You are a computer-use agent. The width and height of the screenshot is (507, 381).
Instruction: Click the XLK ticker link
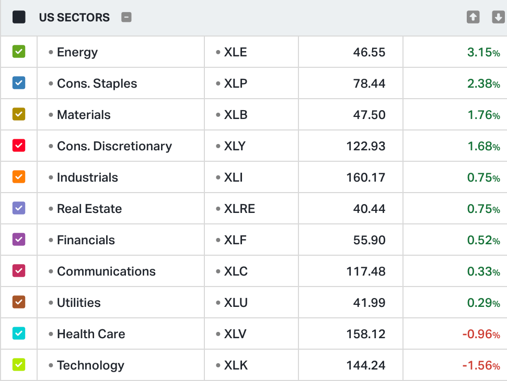(236, 365)
